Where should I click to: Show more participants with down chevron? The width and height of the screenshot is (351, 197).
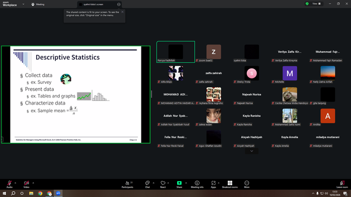pyautogui.click(x=252, y=151)
